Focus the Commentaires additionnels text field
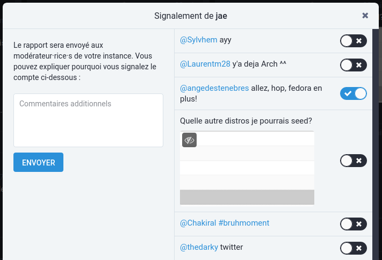382x260 pixels. point(88,120)
